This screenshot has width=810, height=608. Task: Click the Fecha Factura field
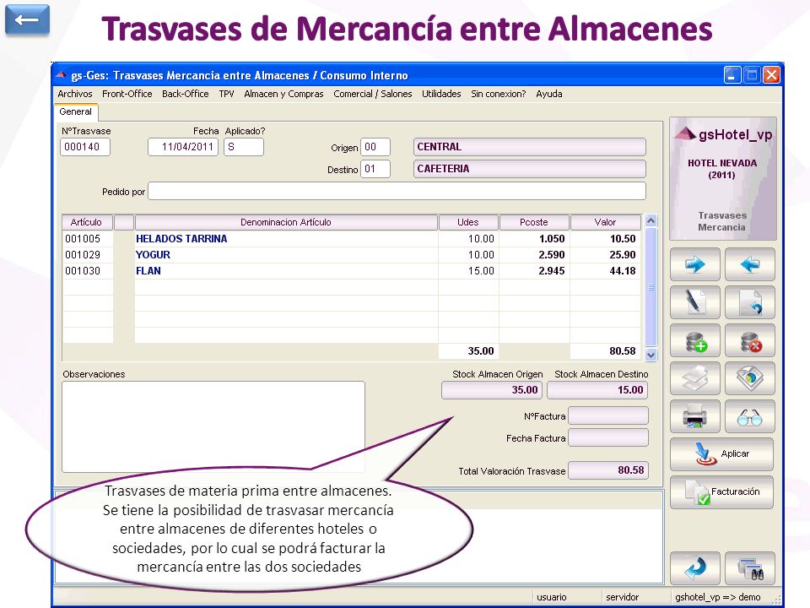click(608, 437)
